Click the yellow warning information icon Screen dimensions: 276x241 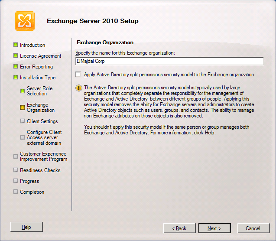click(x=78, y=88)
